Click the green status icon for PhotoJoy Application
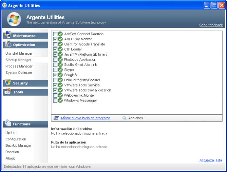 point(60,60)
